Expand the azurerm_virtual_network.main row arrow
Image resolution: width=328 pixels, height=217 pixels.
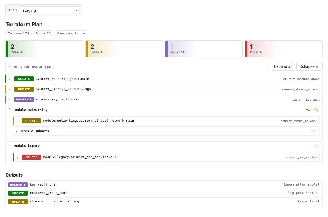(17, 121)
